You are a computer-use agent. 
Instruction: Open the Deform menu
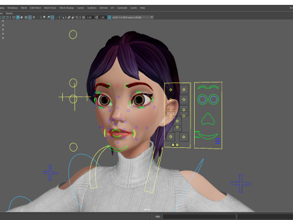coord(104,8)
